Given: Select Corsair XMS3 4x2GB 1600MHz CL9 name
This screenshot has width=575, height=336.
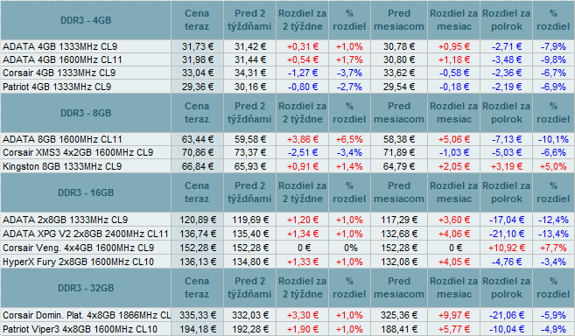Looking at the screenshot, I should pos(78,152).
